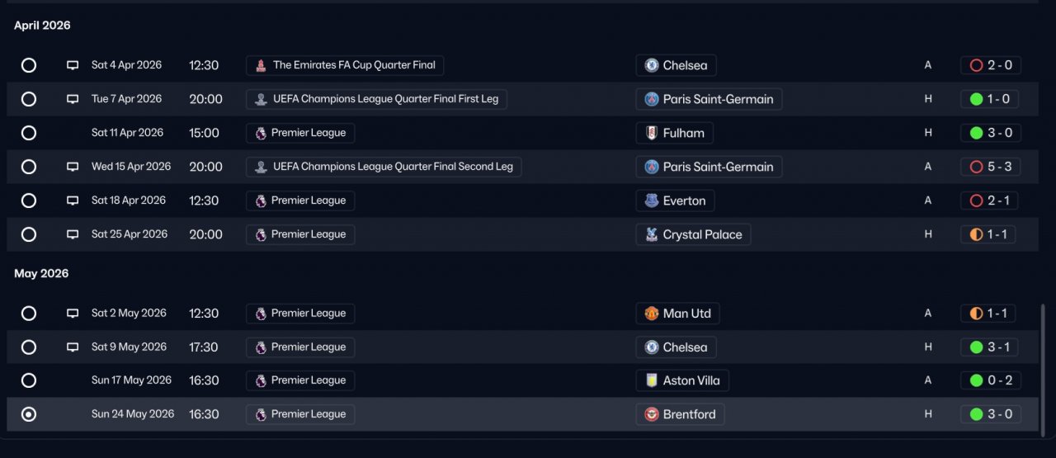1056x458 pixels.
Task: Click the Crystal Palace club badge
Action: pyautogui.click(x=652, y=234)
